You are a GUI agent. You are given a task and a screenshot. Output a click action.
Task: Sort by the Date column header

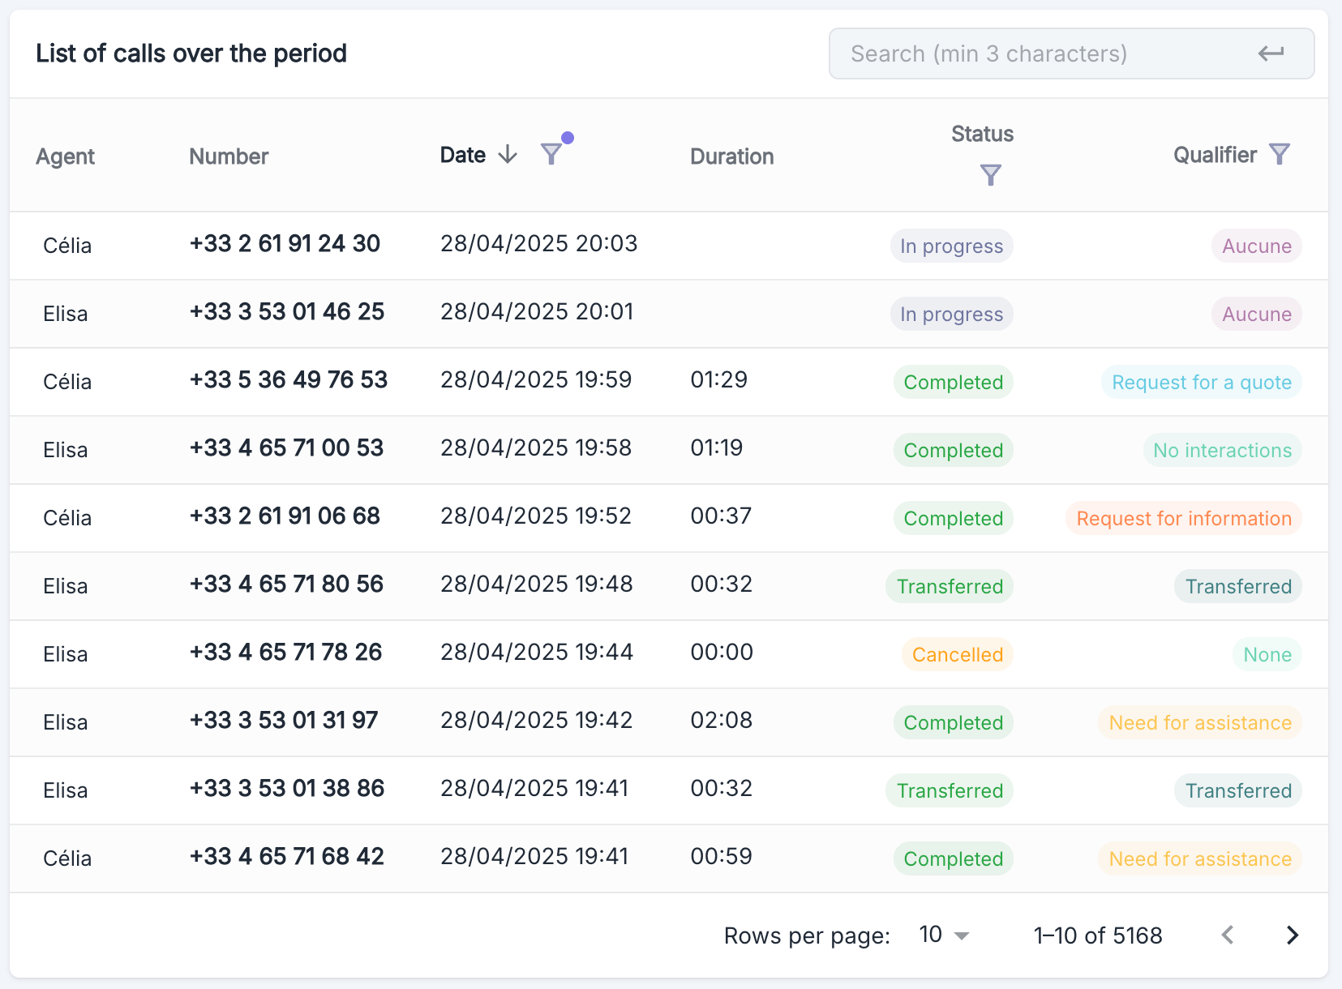(x=463, y=155)
